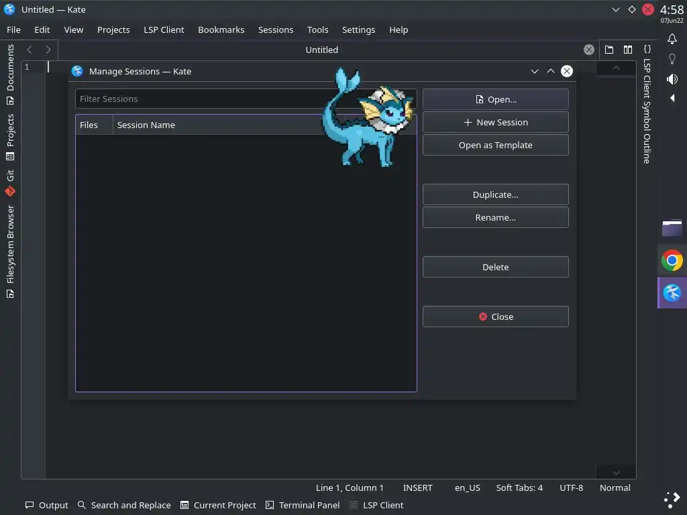Close the Untitled document tab
Viewport: 687px width, 515px height.
(x=589, y=50)
